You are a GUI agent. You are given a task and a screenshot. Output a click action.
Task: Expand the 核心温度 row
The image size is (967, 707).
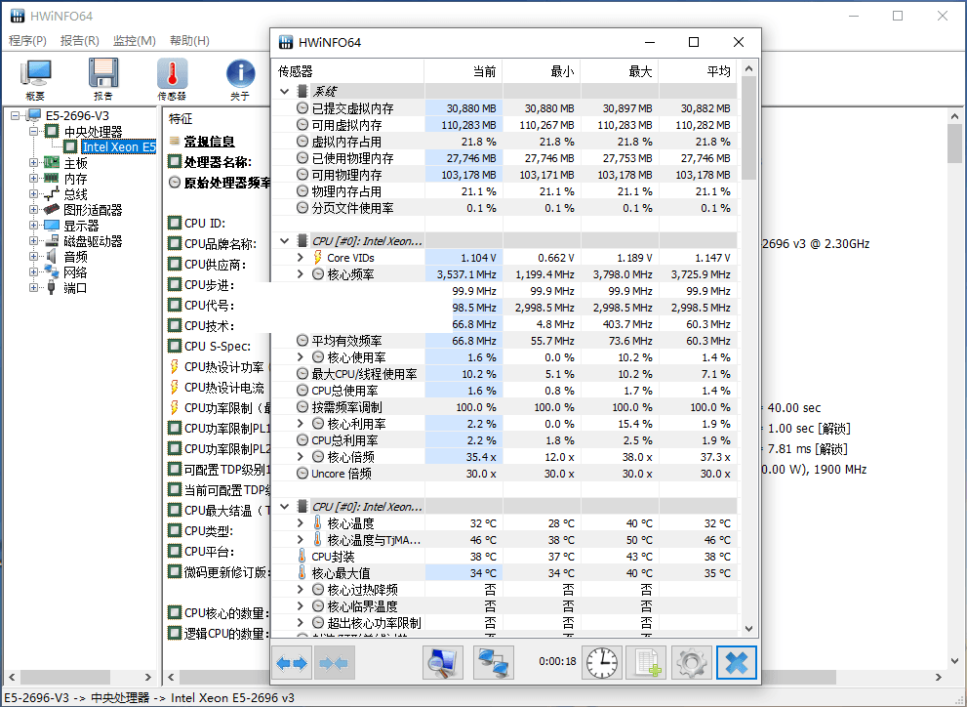coord(301,523)
